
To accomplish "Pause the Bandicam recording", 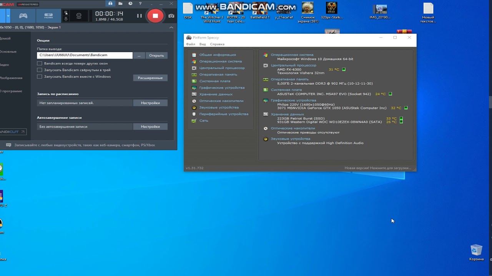I will (139, 16).
